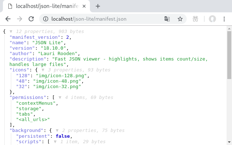Image resolution: width=232 pixels, height=145 pixels.
Task: Click the "scripts" key
Action: pyautogui.click(x=29, y=142)
